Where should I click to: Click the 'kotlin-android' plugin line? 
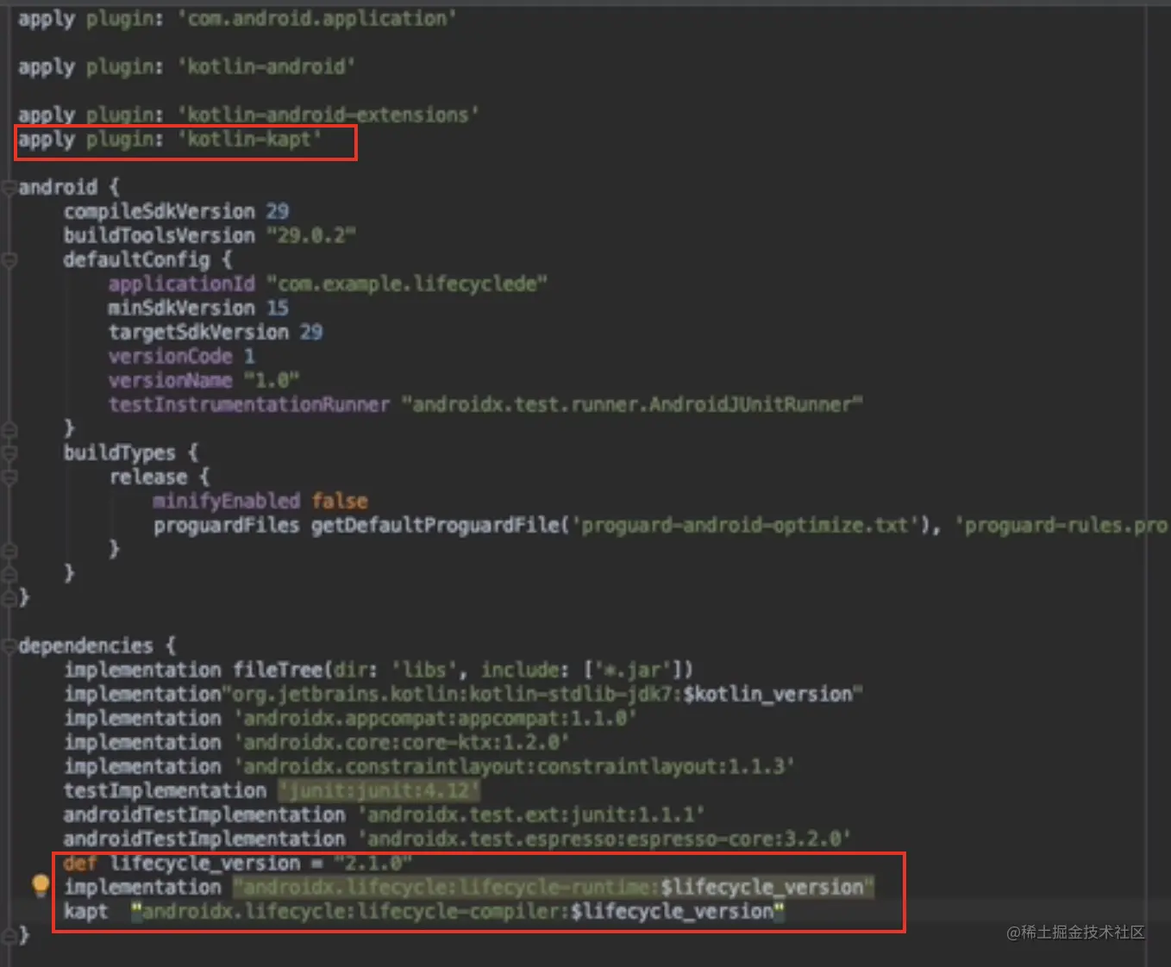(x=186, y=66)
